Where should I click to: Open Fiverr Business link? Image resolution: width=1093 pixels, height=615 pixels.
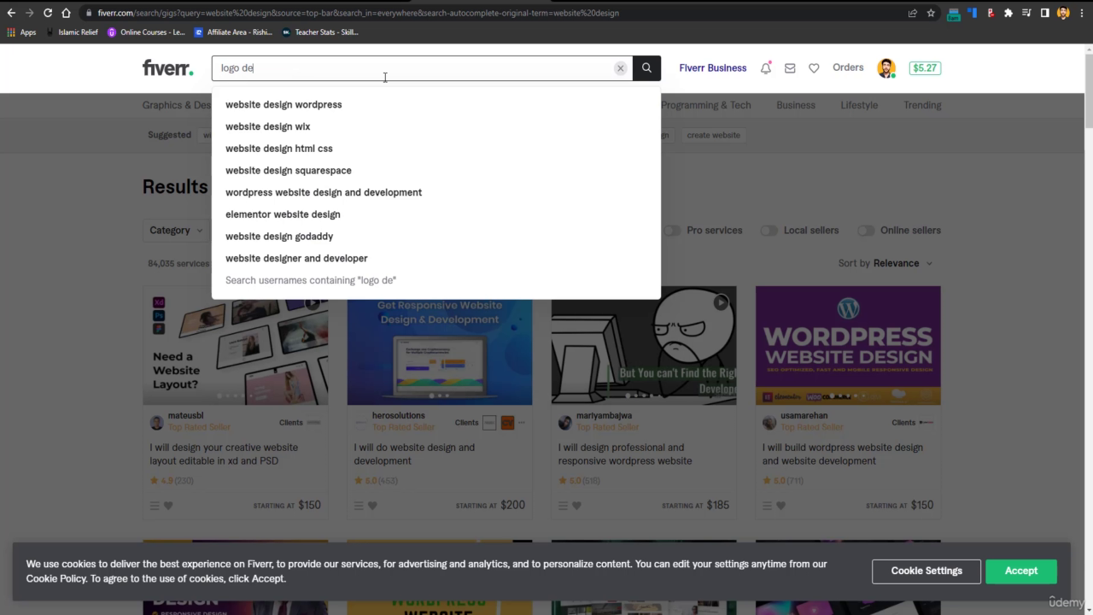[713, 68]
